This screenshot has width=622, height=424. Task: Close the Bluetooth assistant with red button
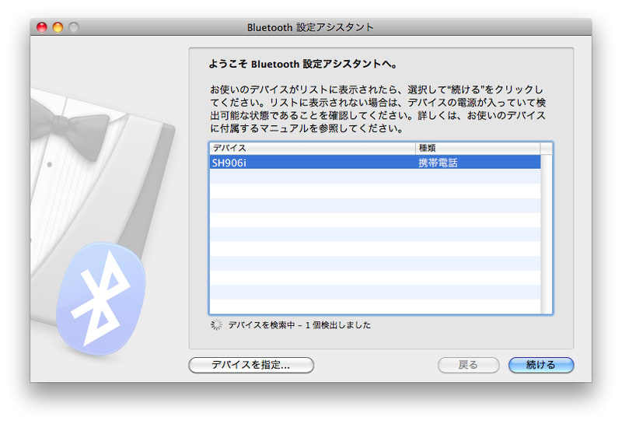coord(43,27)
